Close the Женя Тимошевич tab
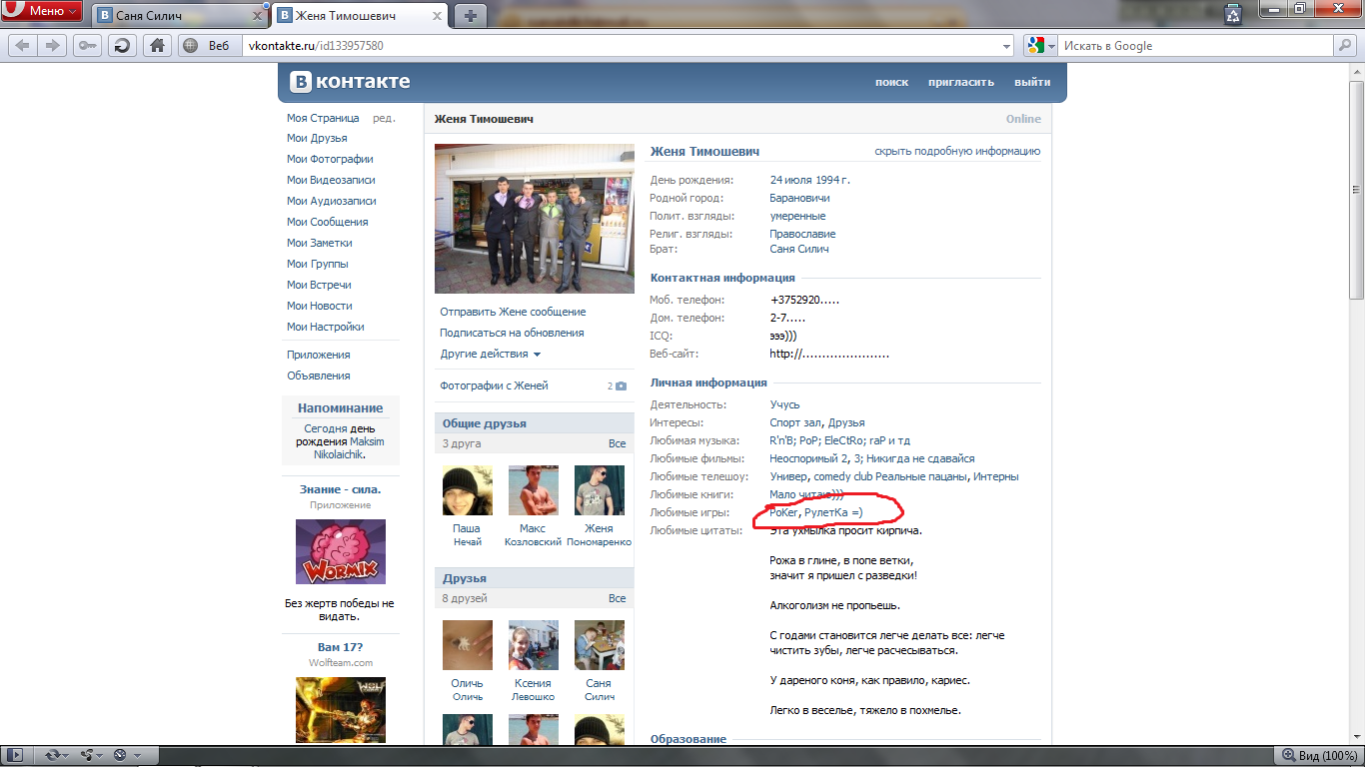This screenshot has height=767, width=1365. (437, 16)
